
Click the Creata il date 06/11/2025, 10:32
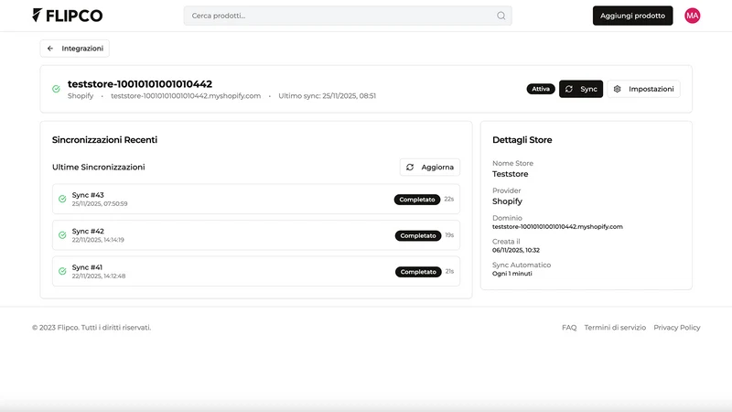coord(516,250)
